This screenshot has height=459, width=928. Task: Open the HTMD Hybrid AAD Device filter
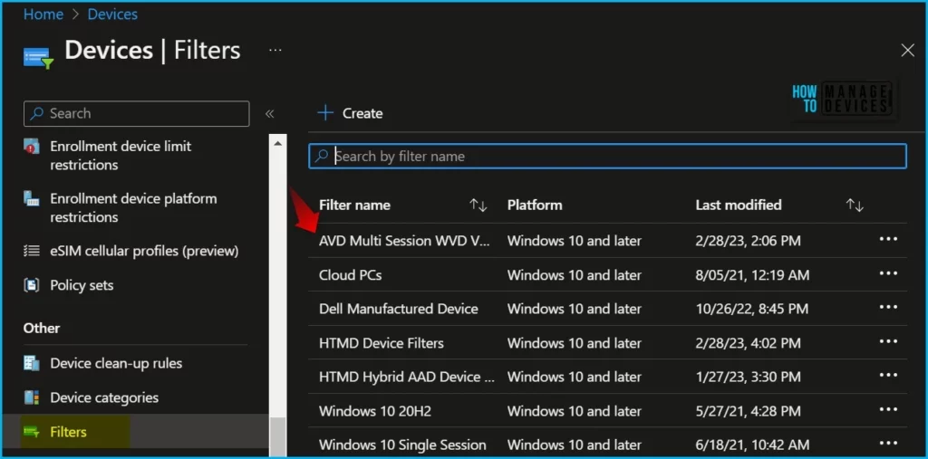tap(407, 377)
